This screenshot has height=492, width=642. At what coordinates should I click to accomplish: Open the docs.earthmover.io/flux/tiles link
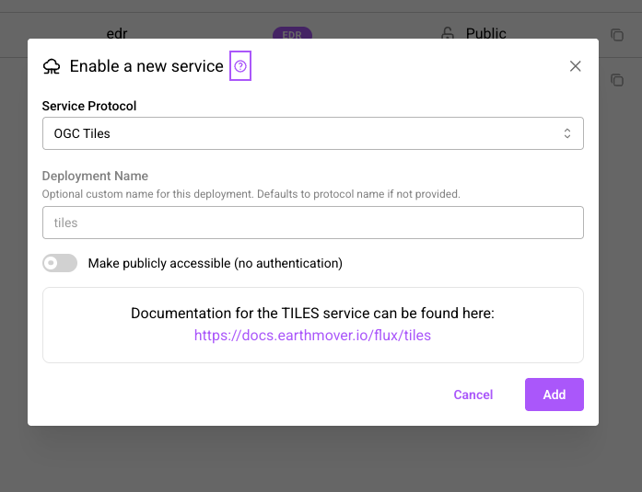pos(312,335)
